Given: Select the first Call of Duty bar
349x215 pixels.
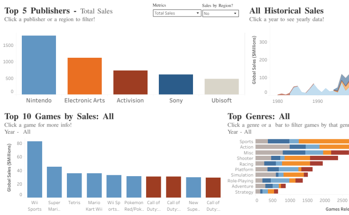Looking at the screenshot, I should coord(154,187).
